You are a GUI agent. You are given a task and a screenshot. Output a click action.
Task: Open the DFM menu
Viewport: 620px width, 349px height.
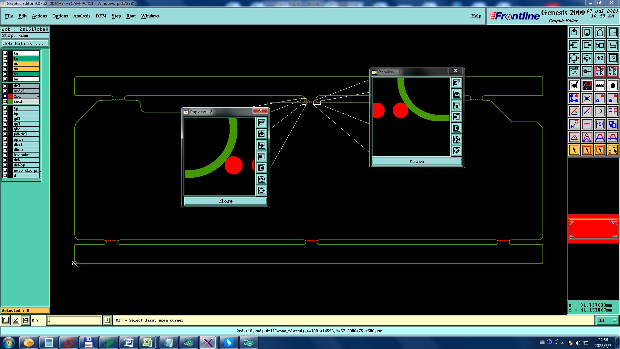pyautogui.click(x=101, y=16)
